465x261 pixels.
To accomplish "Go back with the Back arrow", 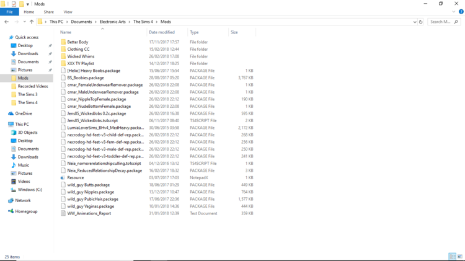I will coord(7,22).
